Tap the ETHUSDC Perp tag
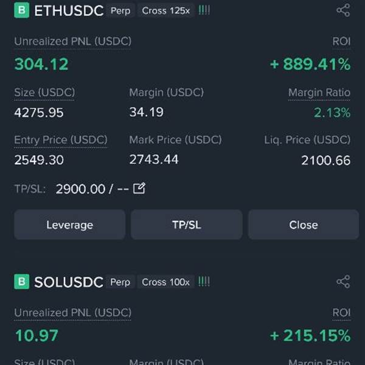The height and width of the screenshot is (365, 365). [x=120, y=11]
